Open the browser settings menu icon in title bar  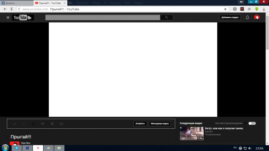pyautogui.click(x=241, y=2)
